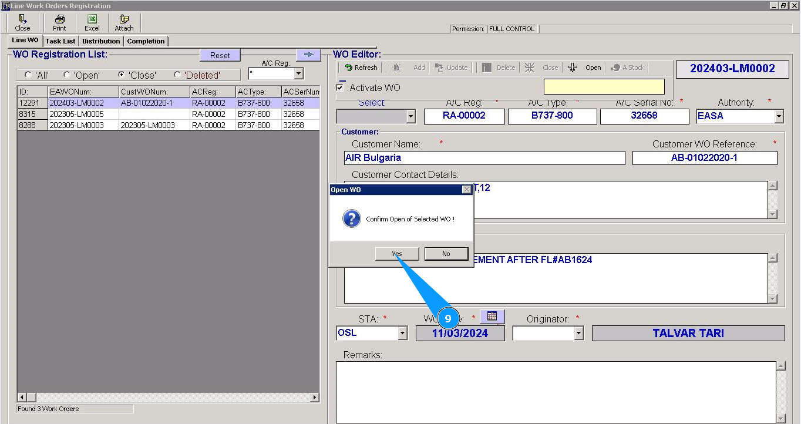Screen dimensions: 801x424
Task: Click the Attach toolbar icon
Action: coord(124,23)
